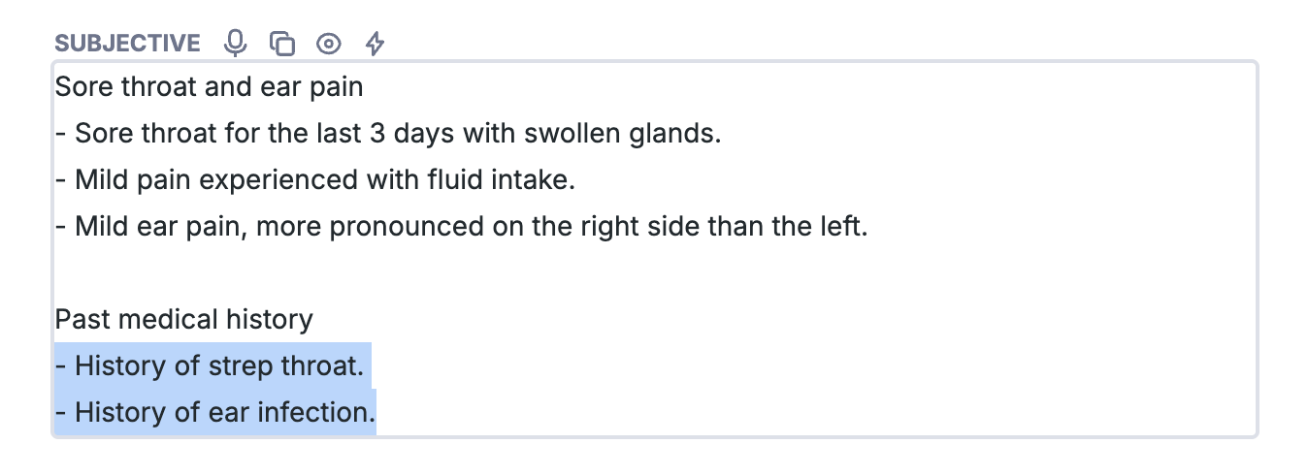Click the highlighted "History of ear infection" line

tap(214, 412)
